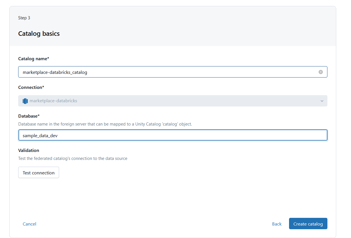
Task: Click the Database foreign server description text
Action: pos(105,124)
